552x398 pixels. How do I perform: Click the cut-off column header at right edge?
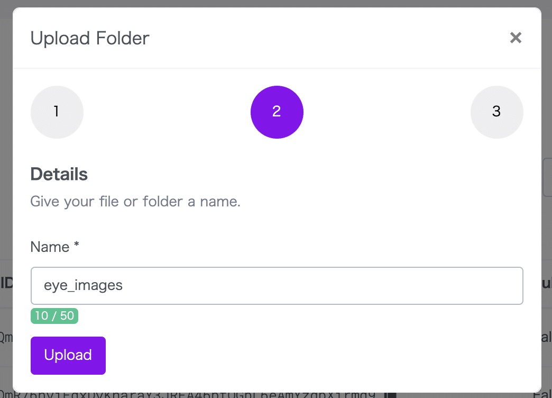coord(547,283)
